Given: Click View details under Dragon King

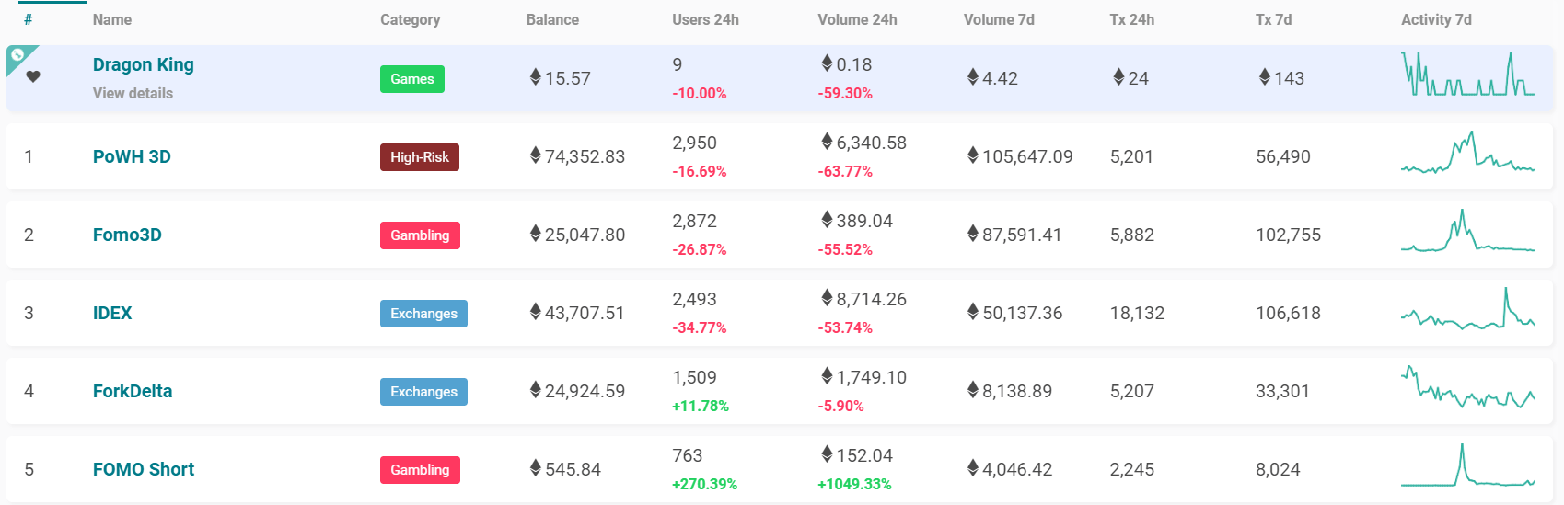Looking at the screenshot, I should coord(133,93).
